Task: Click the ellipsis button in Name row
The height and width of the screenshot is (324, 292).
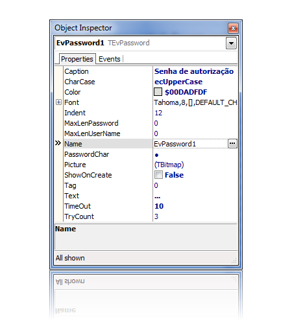Action: tap(232, 144)
